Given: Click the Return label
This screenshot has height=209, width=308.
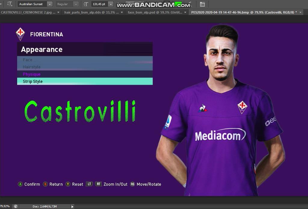Looking at the screenshot, I should point(56,184).
